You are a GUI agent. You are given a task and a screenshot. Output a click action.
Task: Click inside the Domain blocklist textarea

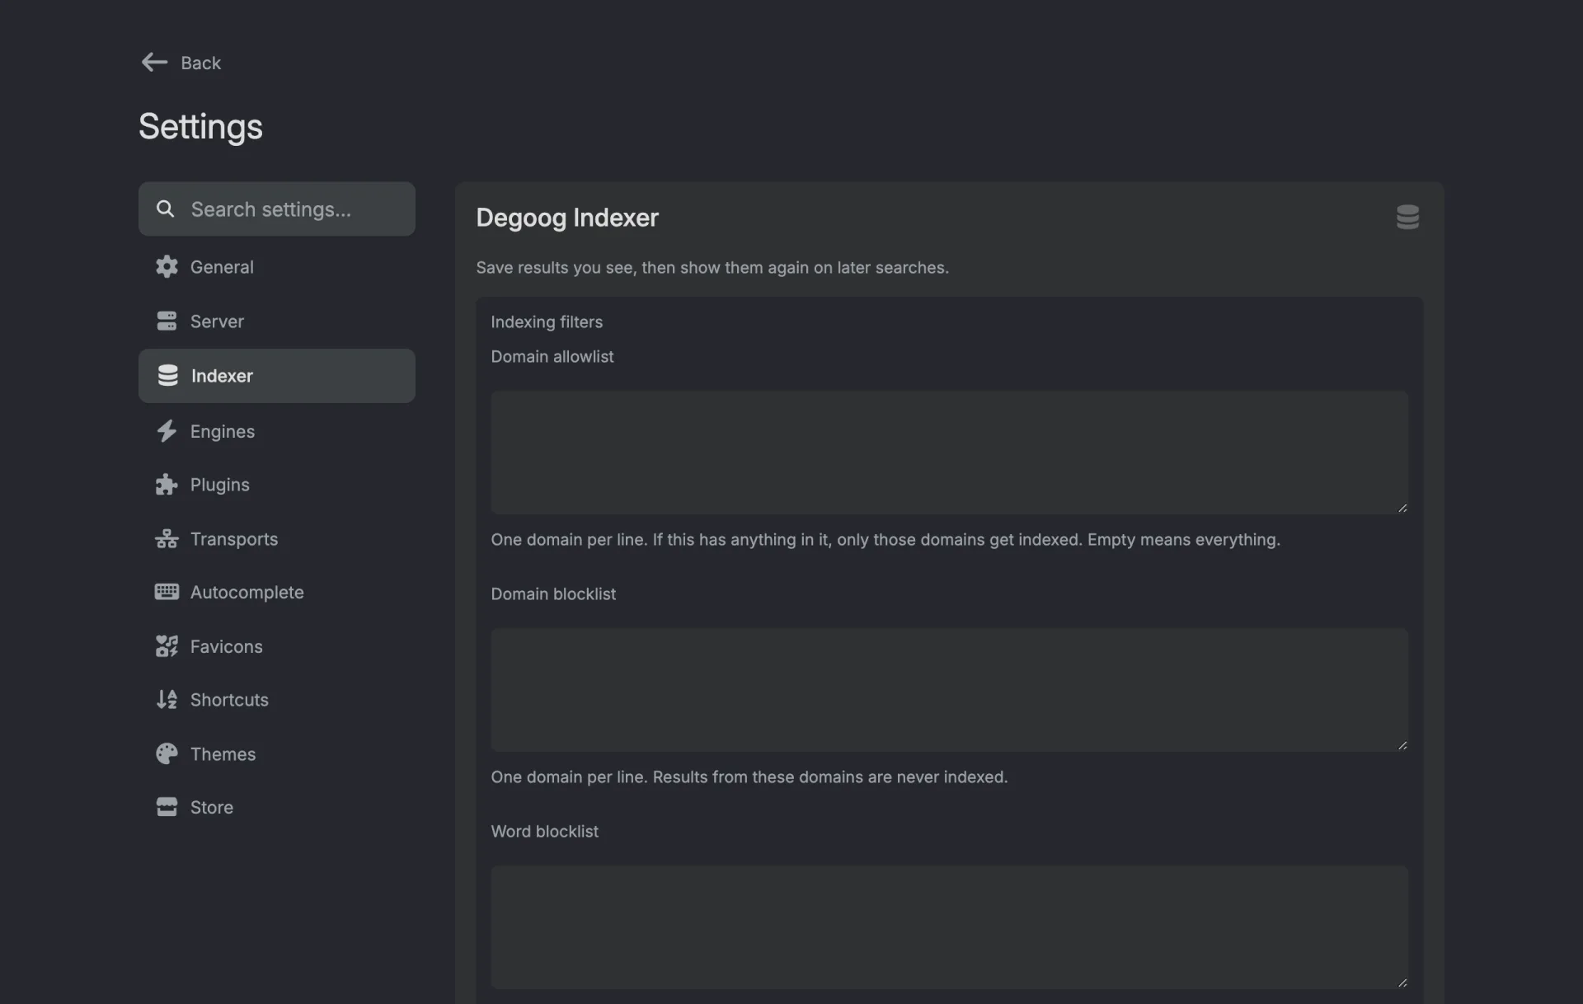click(949, 689)
